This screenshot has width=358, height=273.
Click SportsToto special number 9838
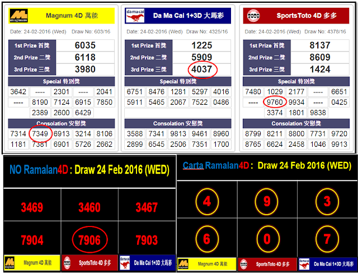pyautogui.click(x=318, y=113)
